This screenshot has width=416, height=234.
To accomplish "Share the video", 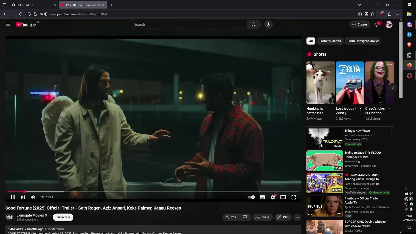I will 262,217.
